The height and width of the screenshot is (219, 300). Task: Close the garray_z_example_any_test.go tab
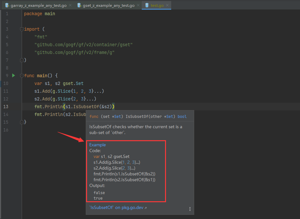70,5
